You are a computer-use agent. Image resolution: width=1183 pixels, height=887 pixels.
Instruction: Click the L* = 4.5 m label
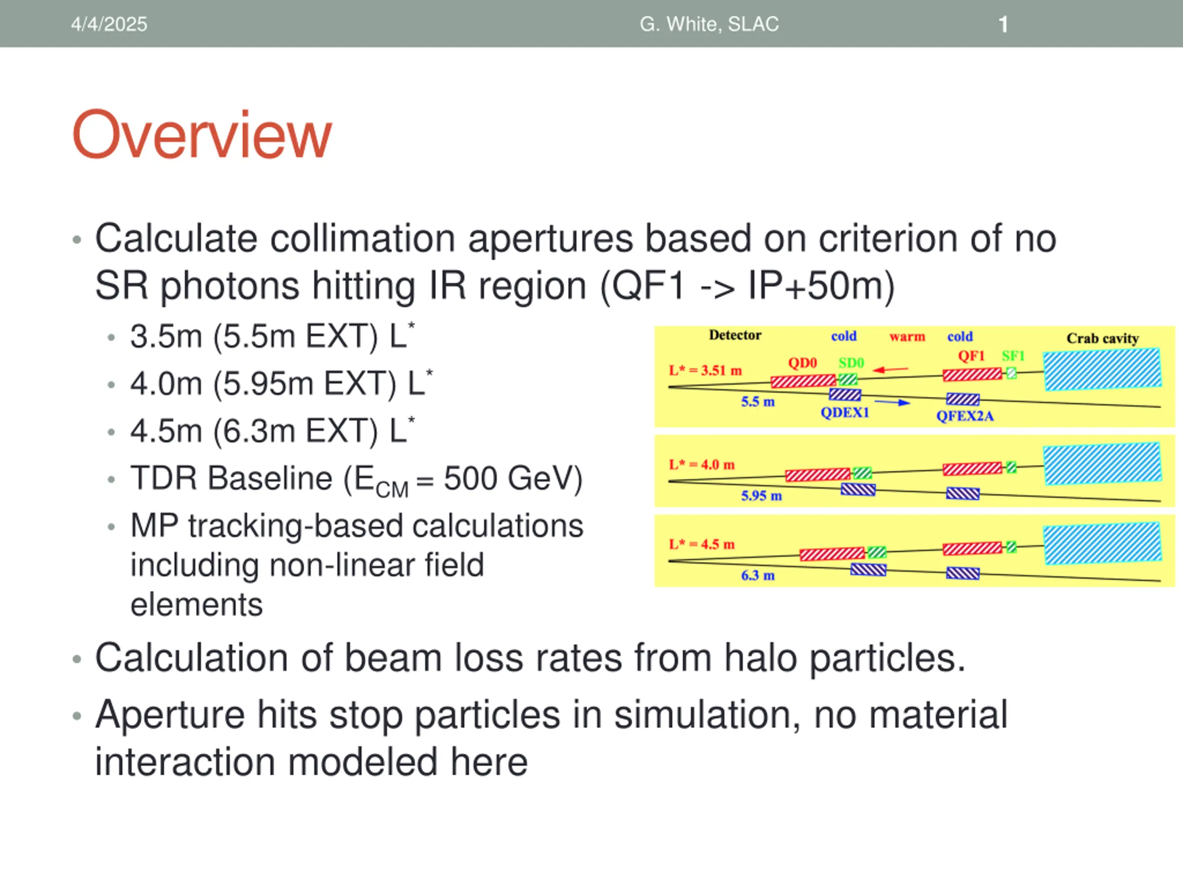(x=701, y=544)
